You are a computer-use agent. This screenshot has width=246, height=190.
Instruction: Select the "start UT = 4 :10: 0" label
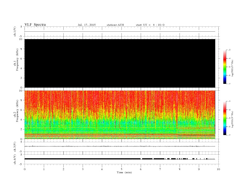150,25
